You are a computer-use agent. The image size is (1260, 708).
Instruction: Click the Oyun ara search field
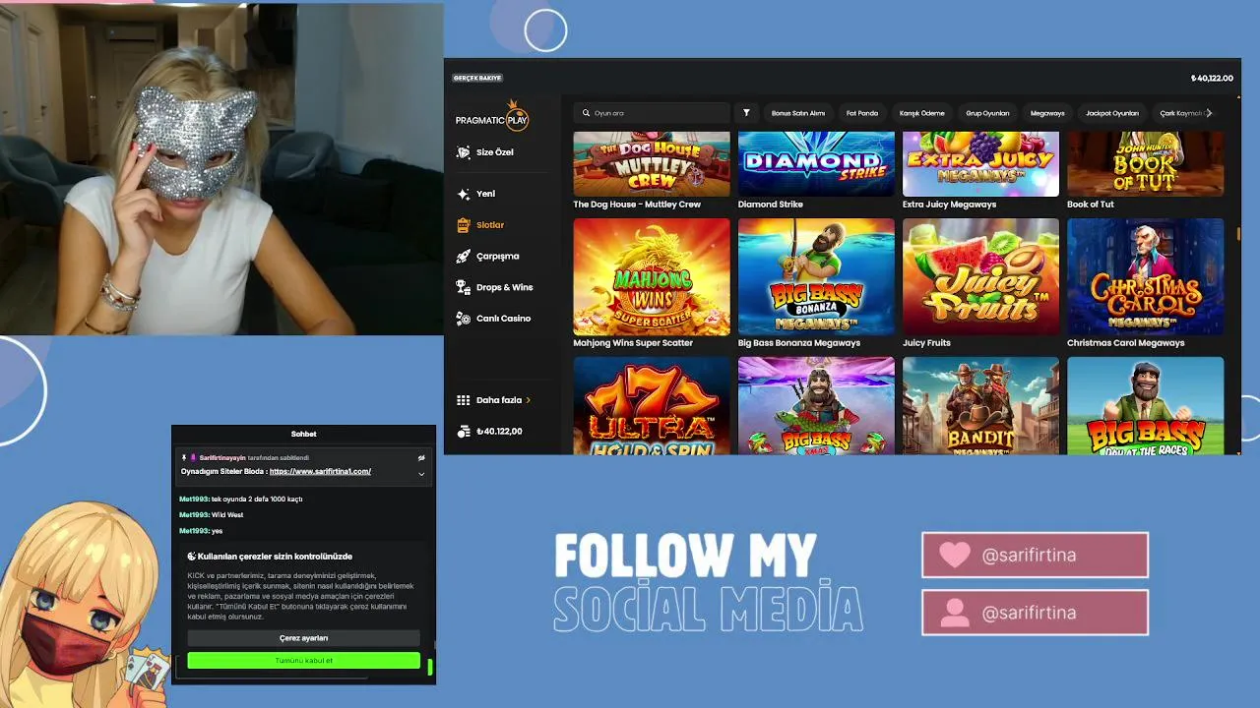pyautogui.click(x=654, y=113)
